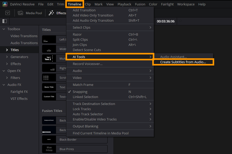Open the Clip menu

pos(88,4)
